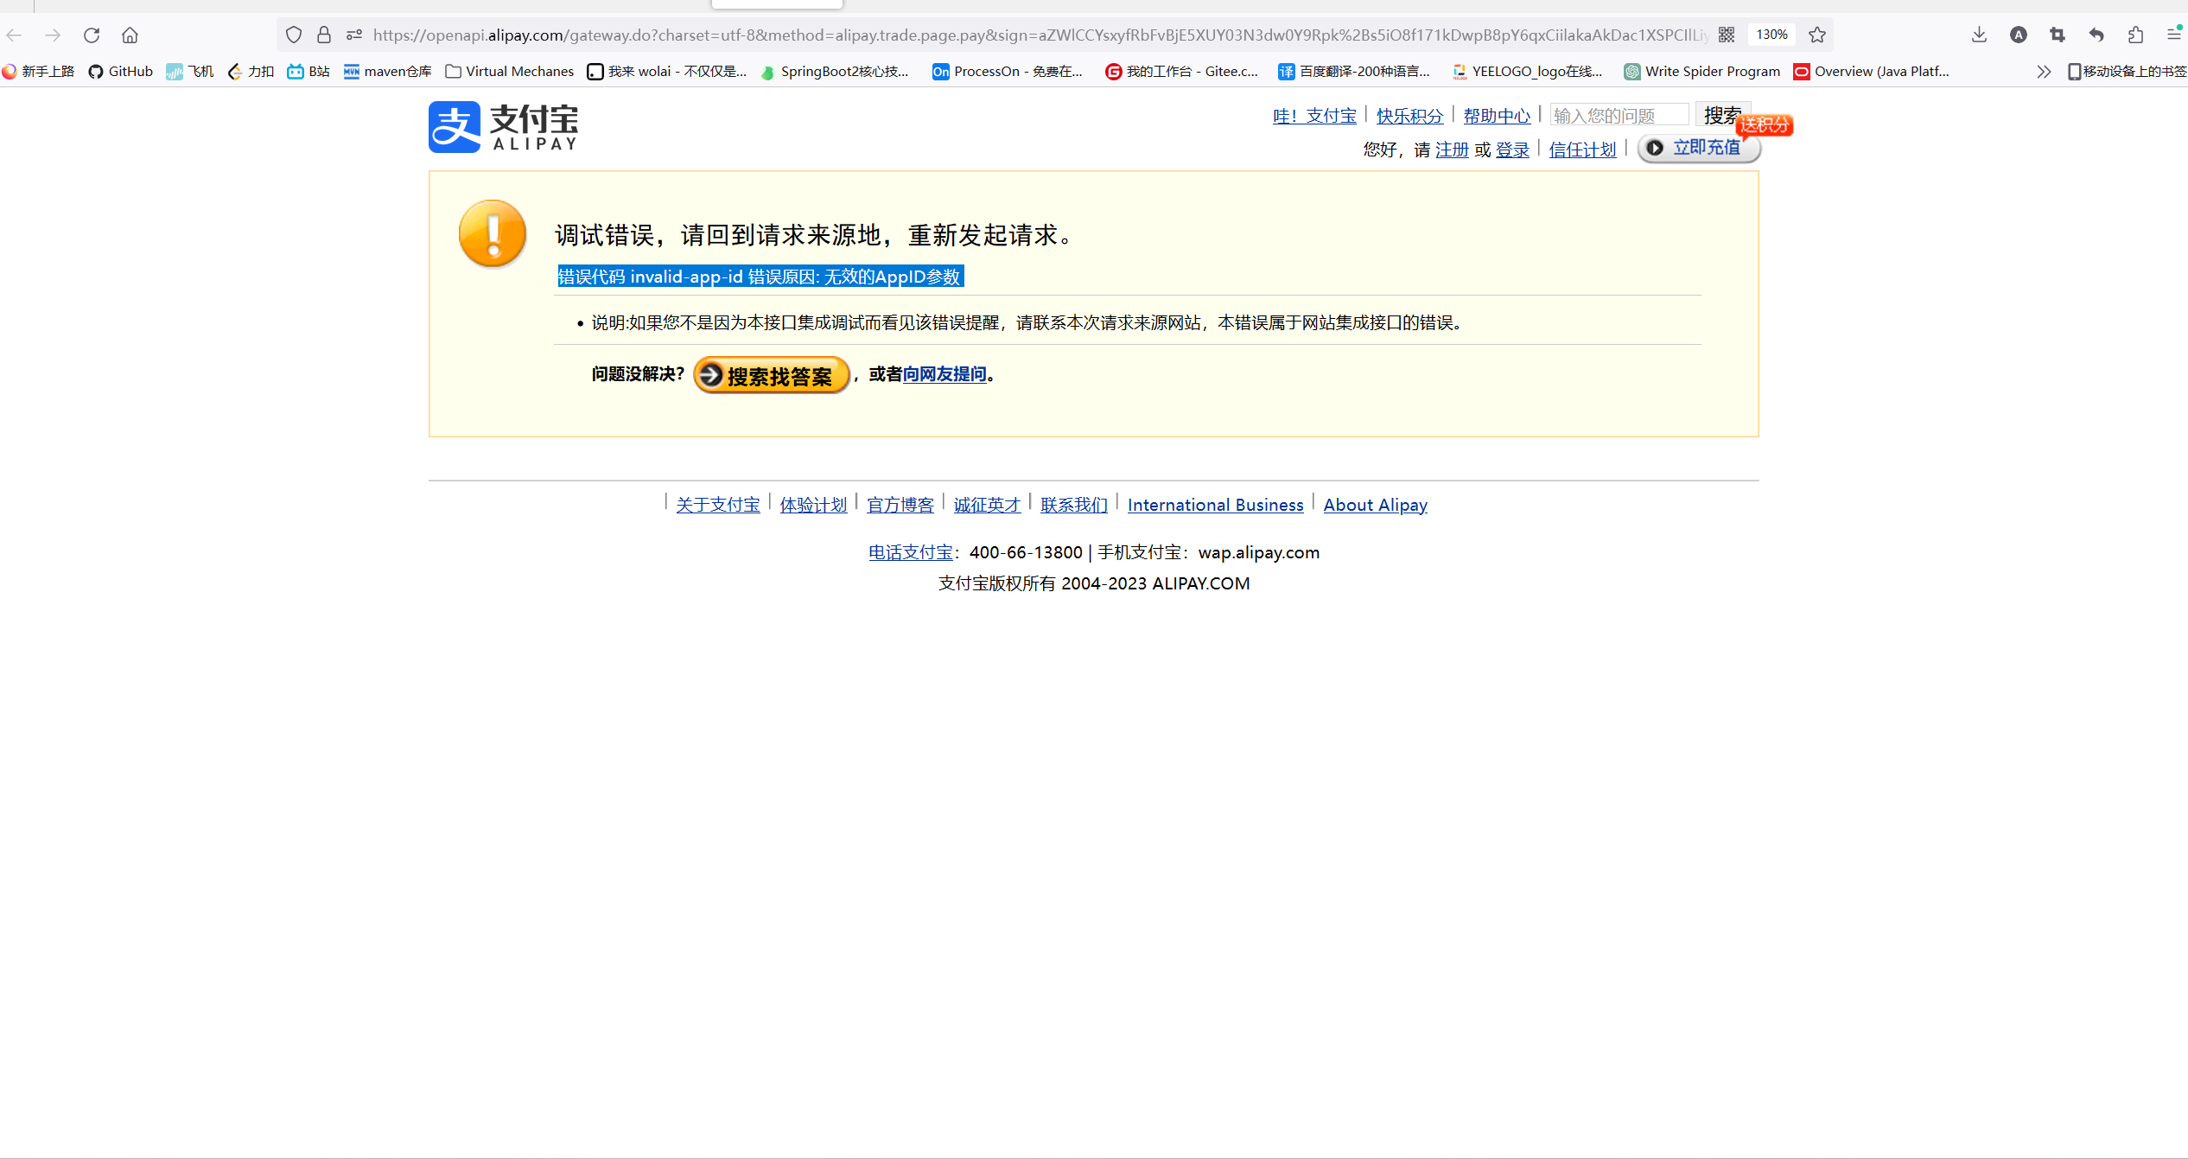Open the ProcessOn bookmark
Screen dimensions: 2188x1159
pyautogui.click(x=1008, y=72)
